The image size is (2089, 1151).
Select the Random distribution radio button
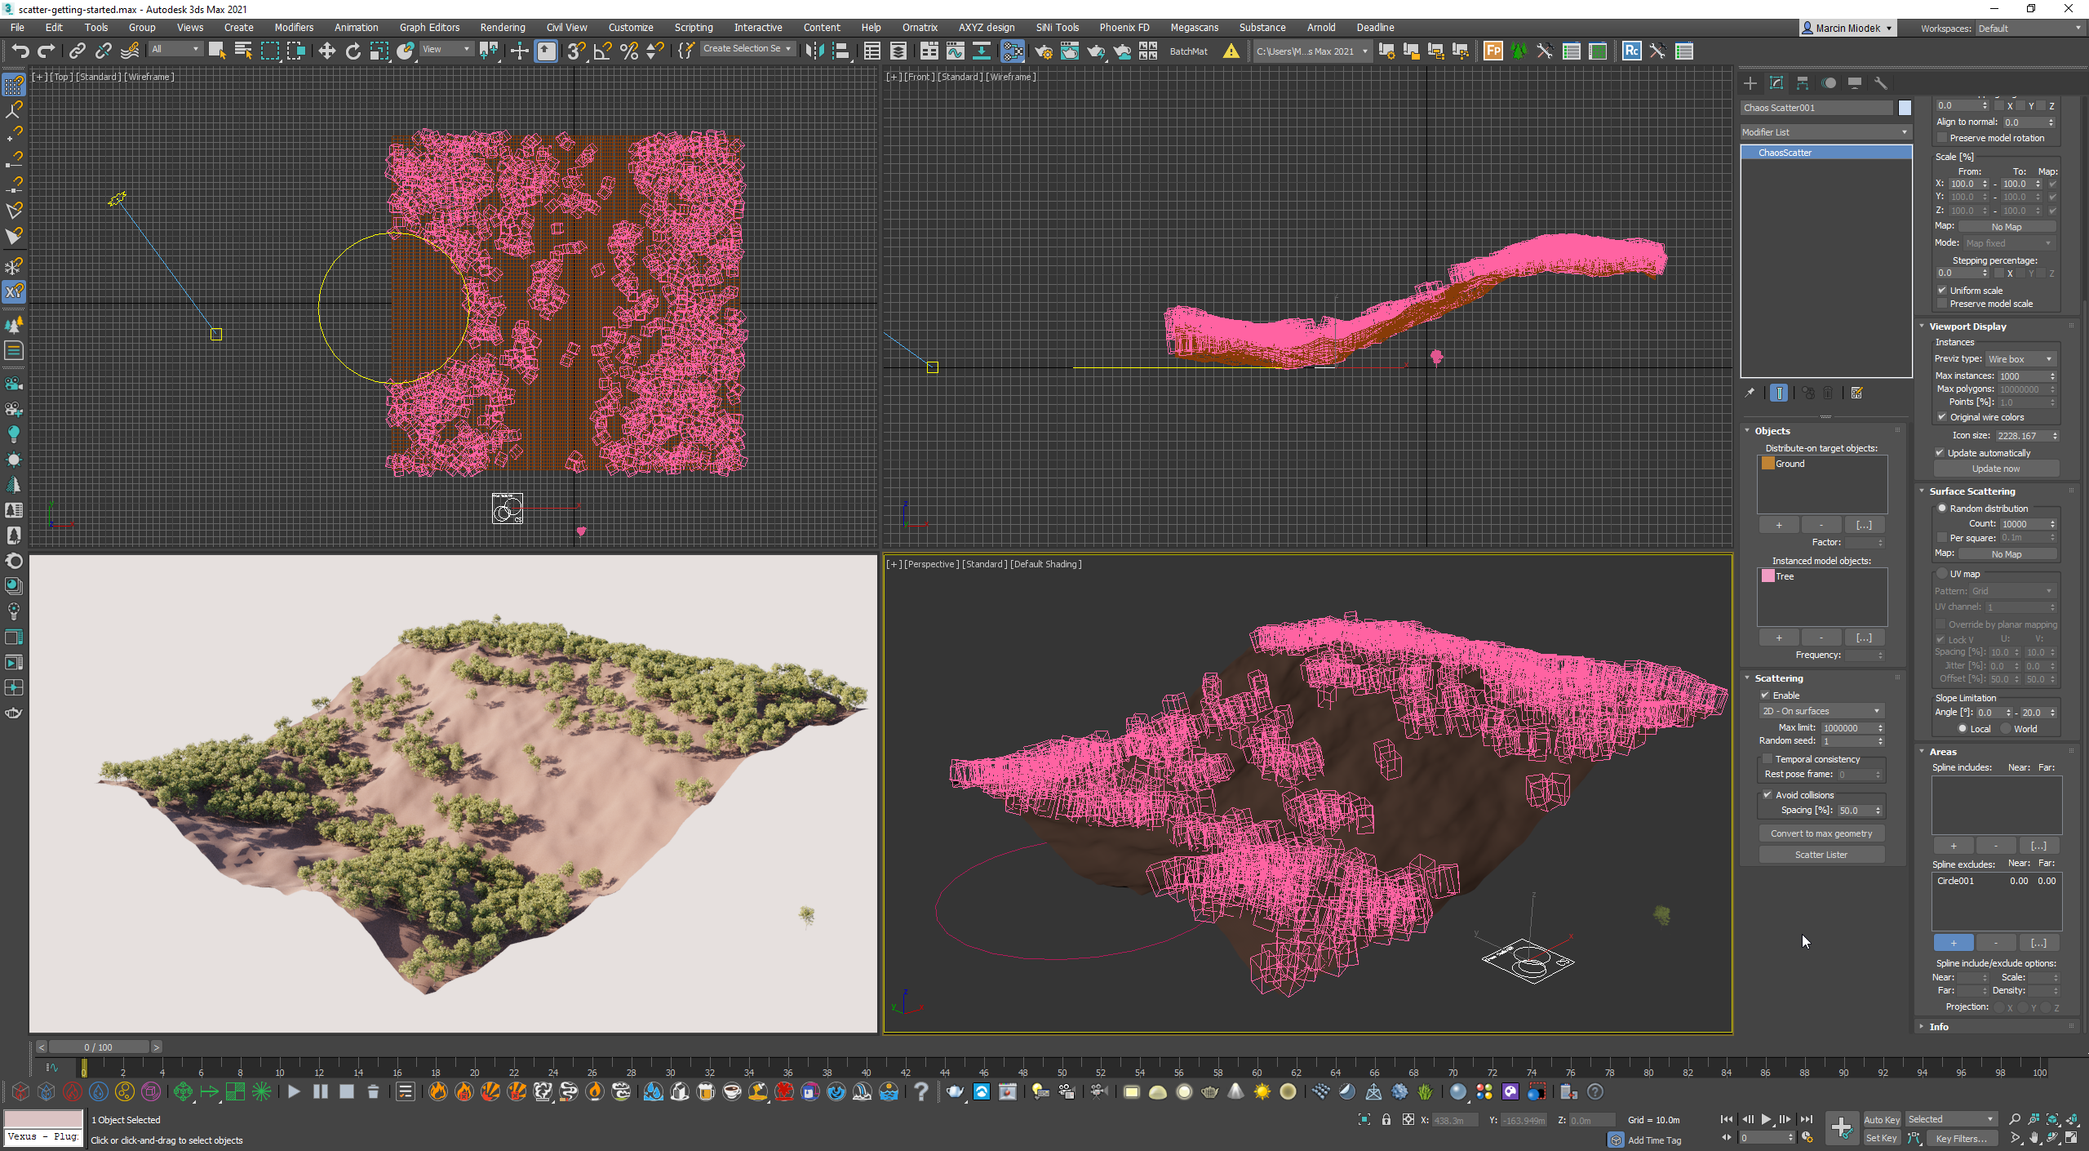[1942, 509]
